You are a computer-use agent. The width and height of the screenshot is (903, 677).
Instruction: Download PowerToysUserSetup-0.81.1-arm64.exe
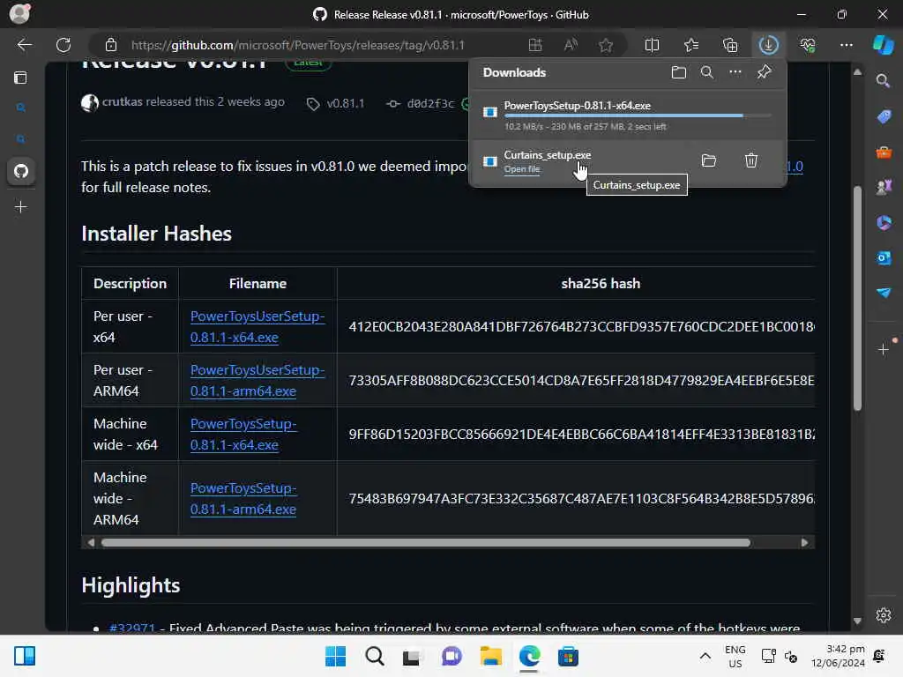pyautogui.click(x=257, y=381)
